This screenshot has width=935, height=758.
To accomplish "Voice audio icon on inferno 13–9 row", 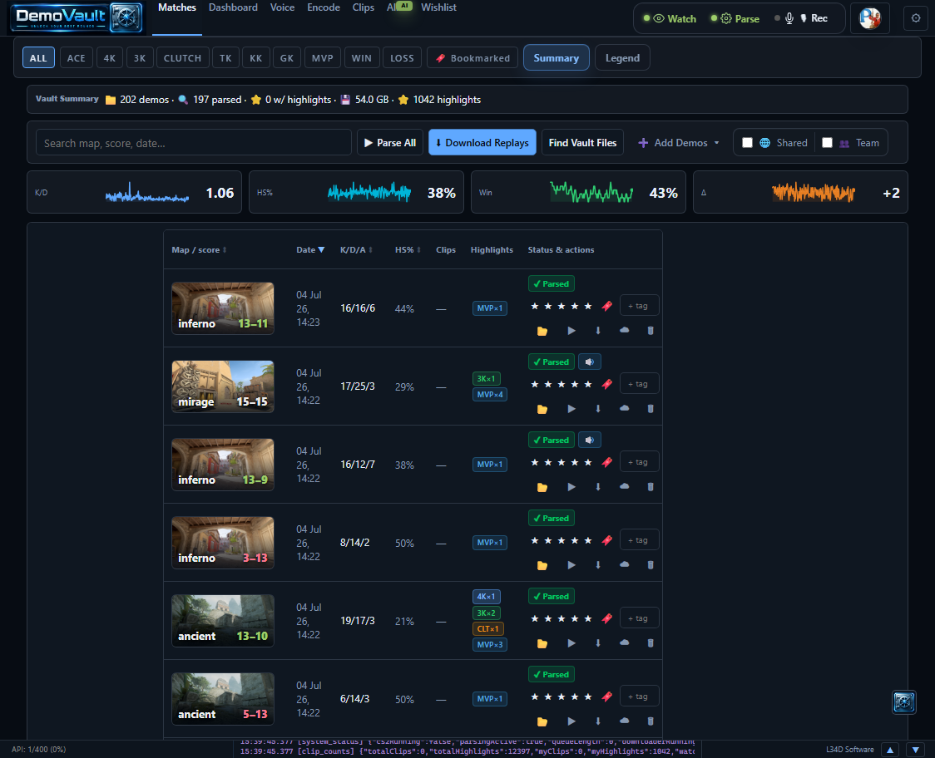I will 589,440.
